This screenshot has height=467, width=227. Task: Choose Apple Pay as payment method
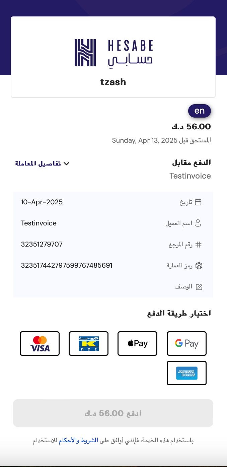pyautogui.click(x=137, y=343)
